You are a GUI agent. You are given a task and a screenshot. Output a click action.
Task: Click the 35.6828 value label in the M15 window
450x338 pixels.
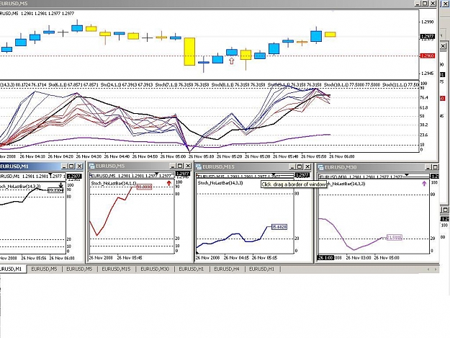[279, 227]
